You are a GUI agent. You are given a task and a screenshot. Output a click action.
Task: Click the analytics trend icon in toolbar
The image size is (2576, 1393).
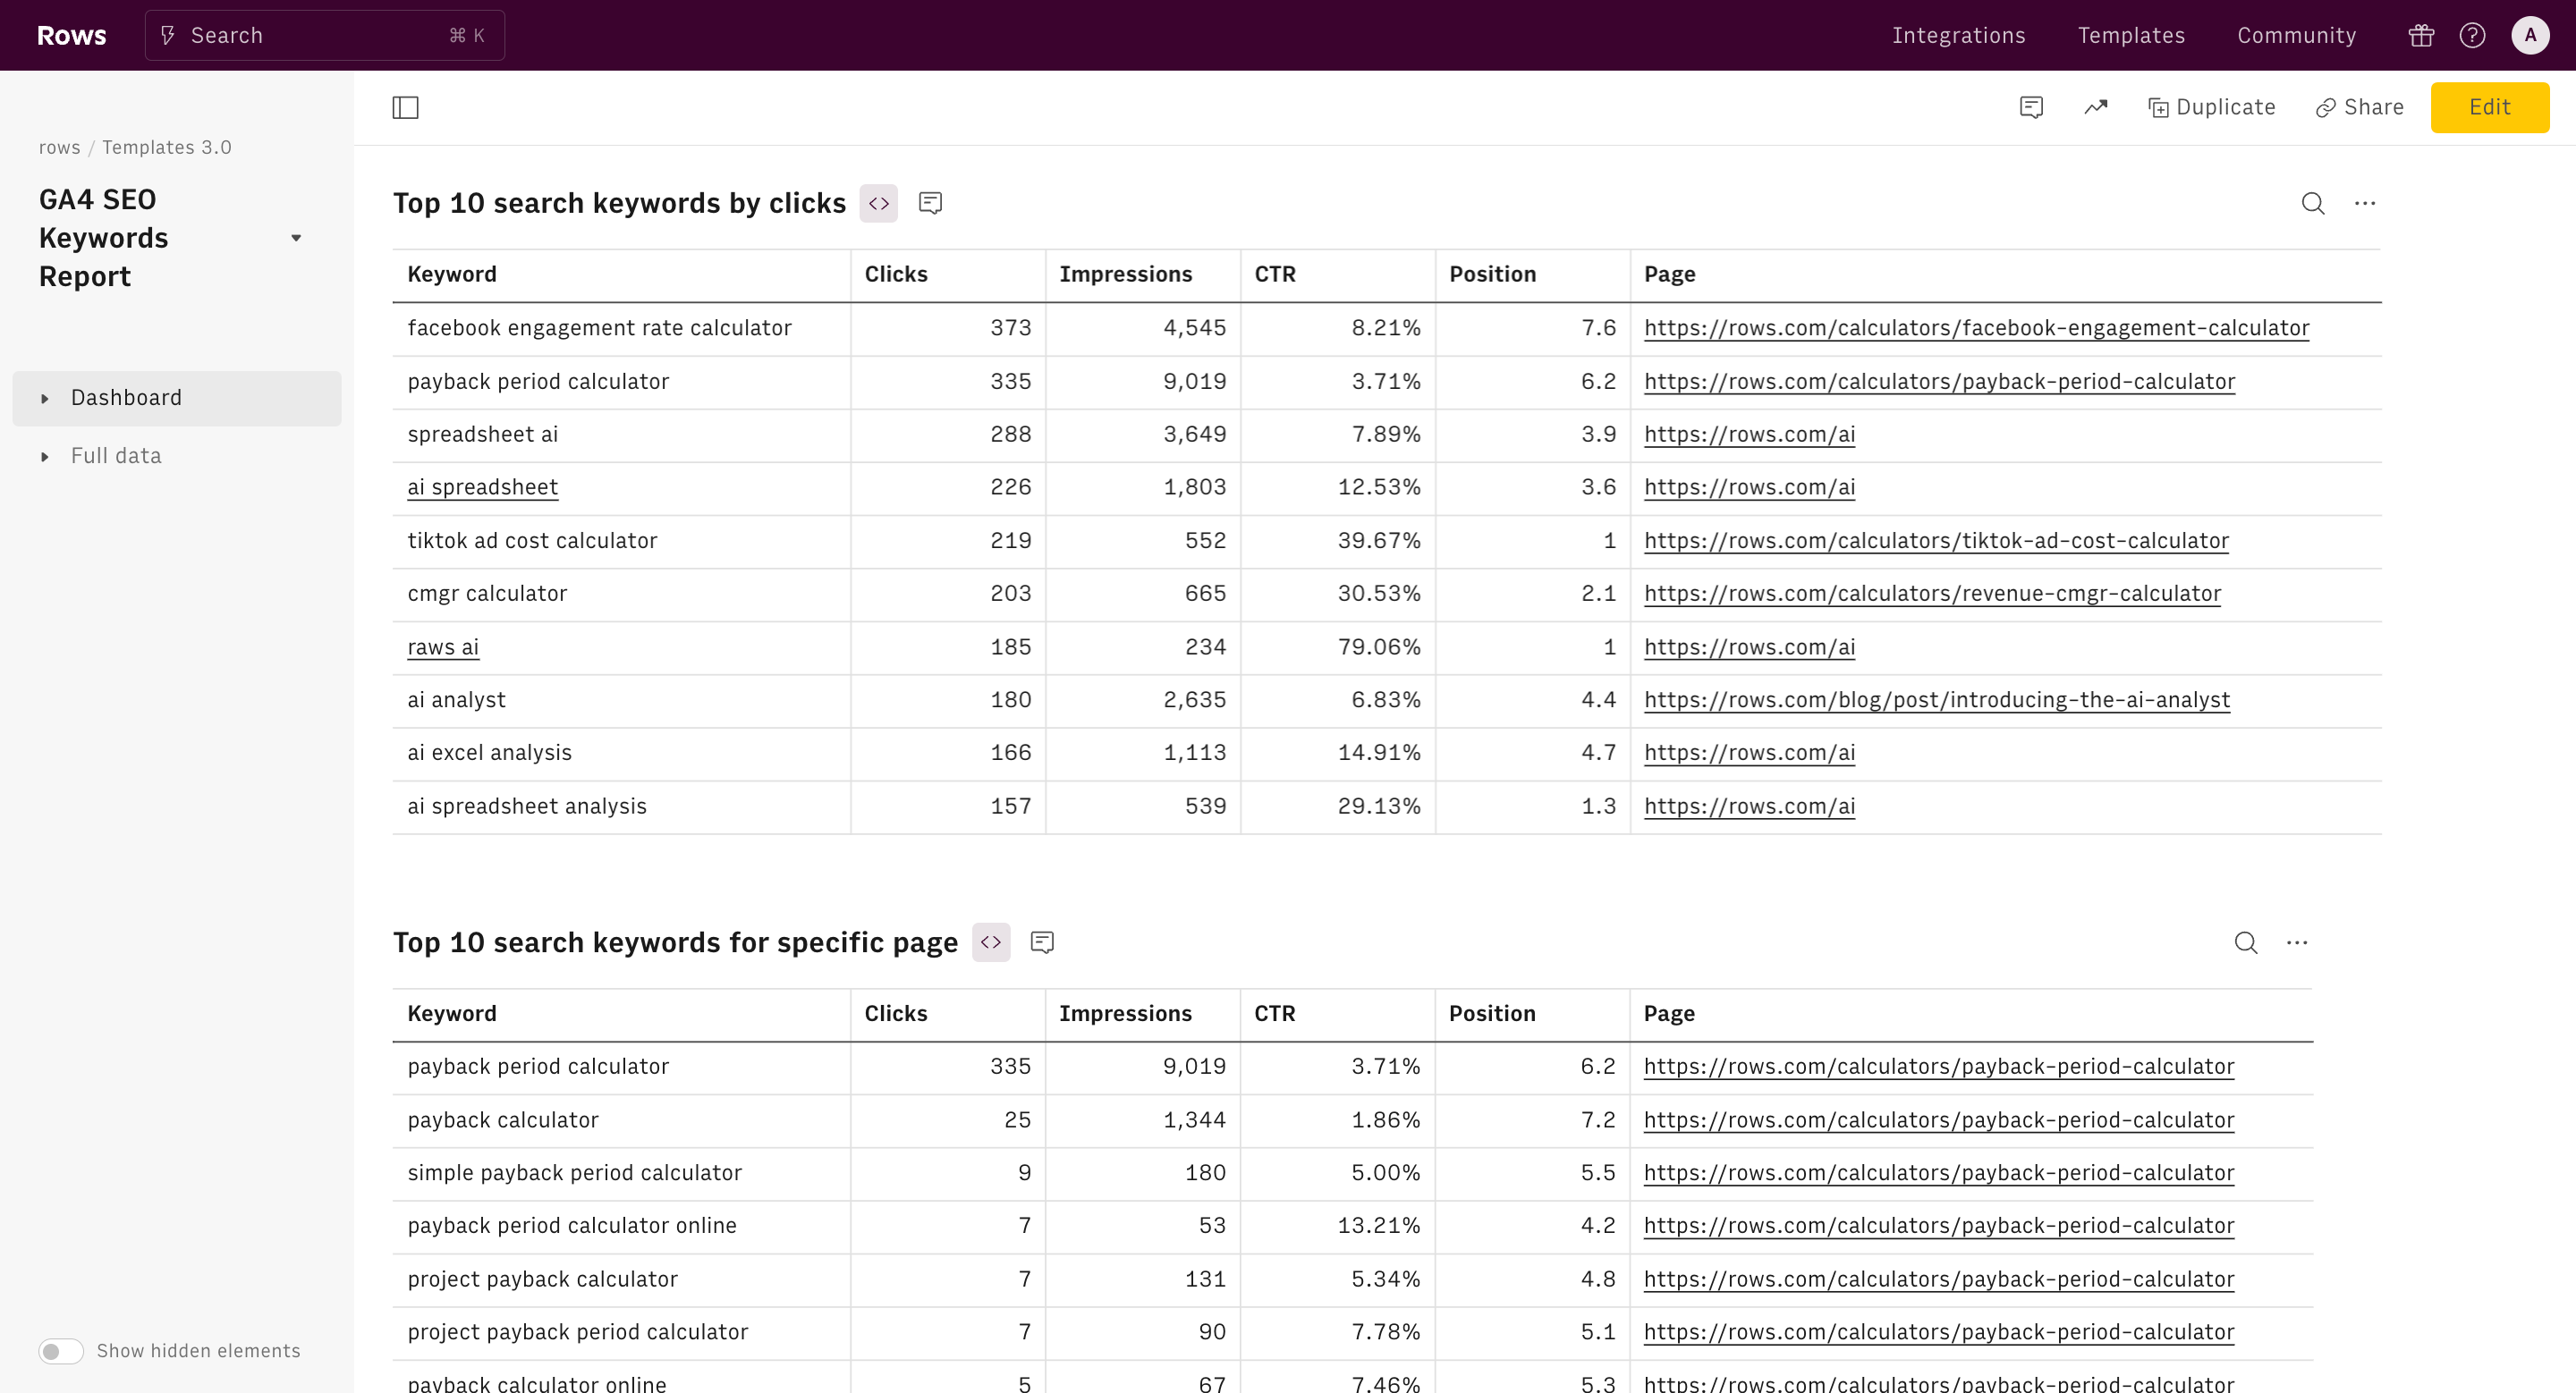(2096, 107)
